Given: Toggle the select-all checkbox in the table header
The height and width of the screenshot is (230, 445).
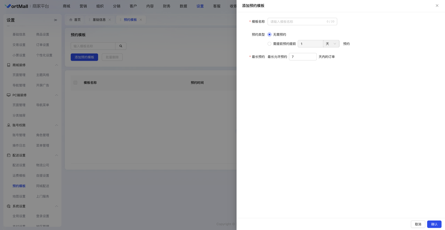Looking at the screenshot, I should click(x=75, y=83).
